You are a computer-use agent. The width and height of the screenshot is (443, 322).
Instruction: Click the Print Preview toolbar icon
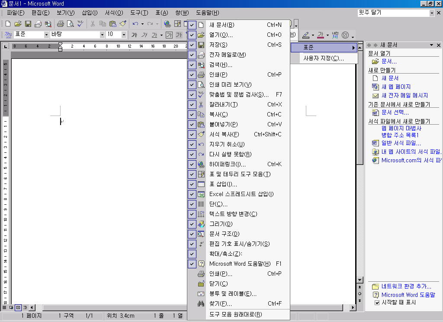tap(70, 24)
